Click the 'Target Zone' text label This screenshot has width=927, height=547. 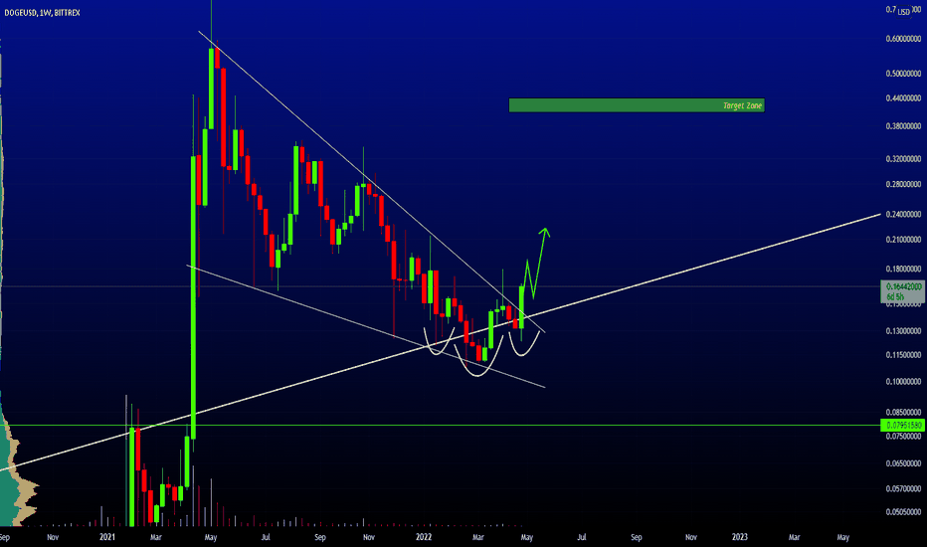click(x=743, y=105)
